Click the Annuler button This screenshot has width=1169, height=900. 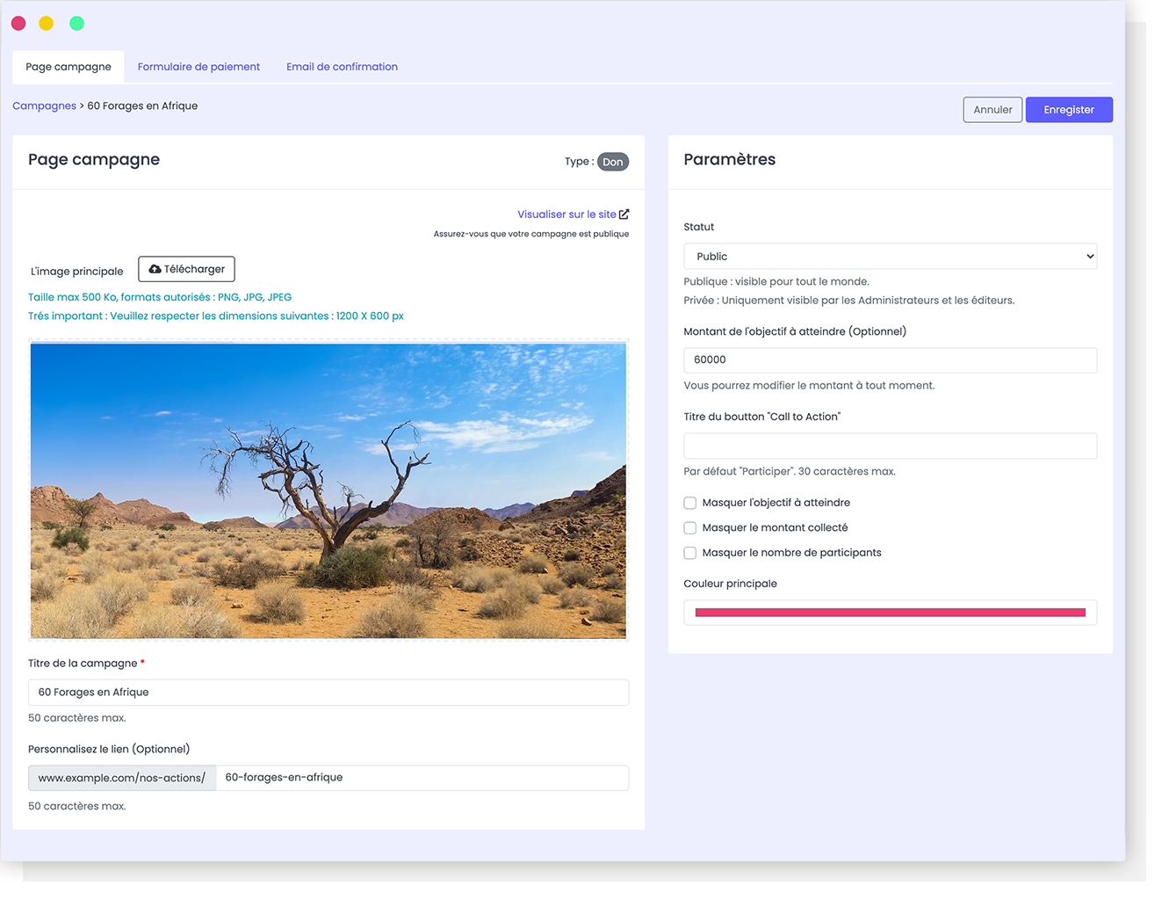tap(992, 110)
